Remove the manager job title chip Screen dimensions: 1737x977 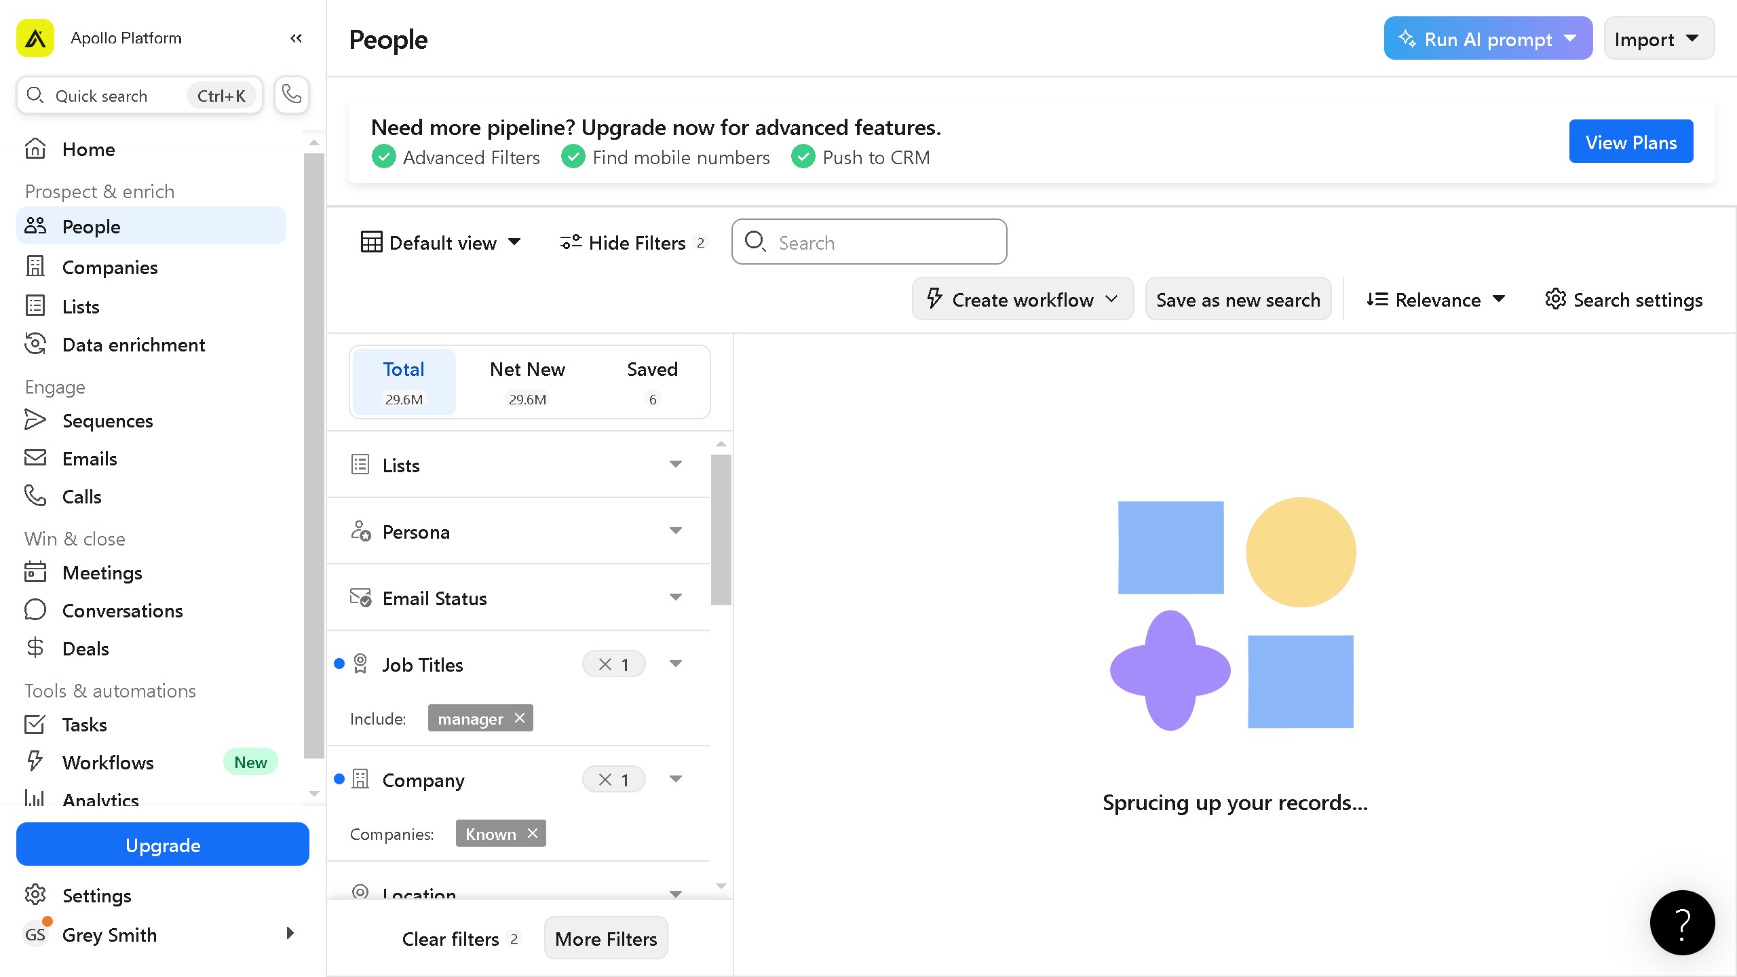(520, 718)
